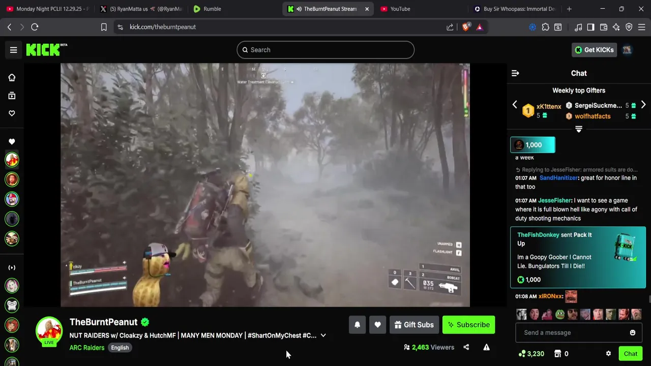Click the Brave Shields icon
The image size is (651, 366).
tap(465, 27)
